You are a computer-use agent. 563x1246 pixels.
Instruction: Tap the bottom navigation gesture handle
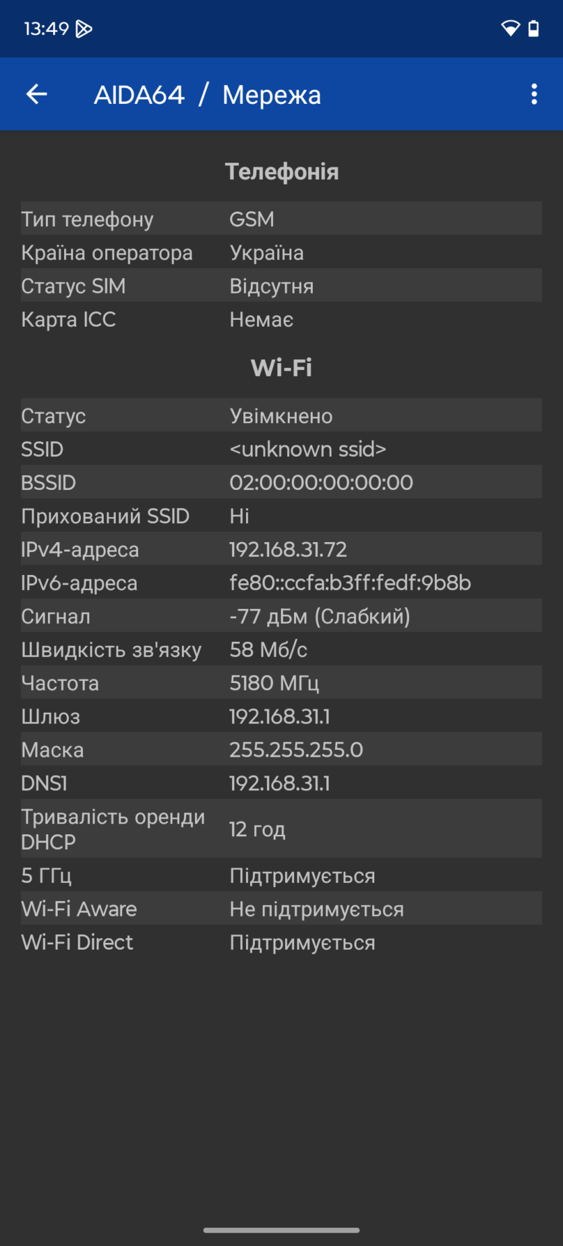(281, 1230)
